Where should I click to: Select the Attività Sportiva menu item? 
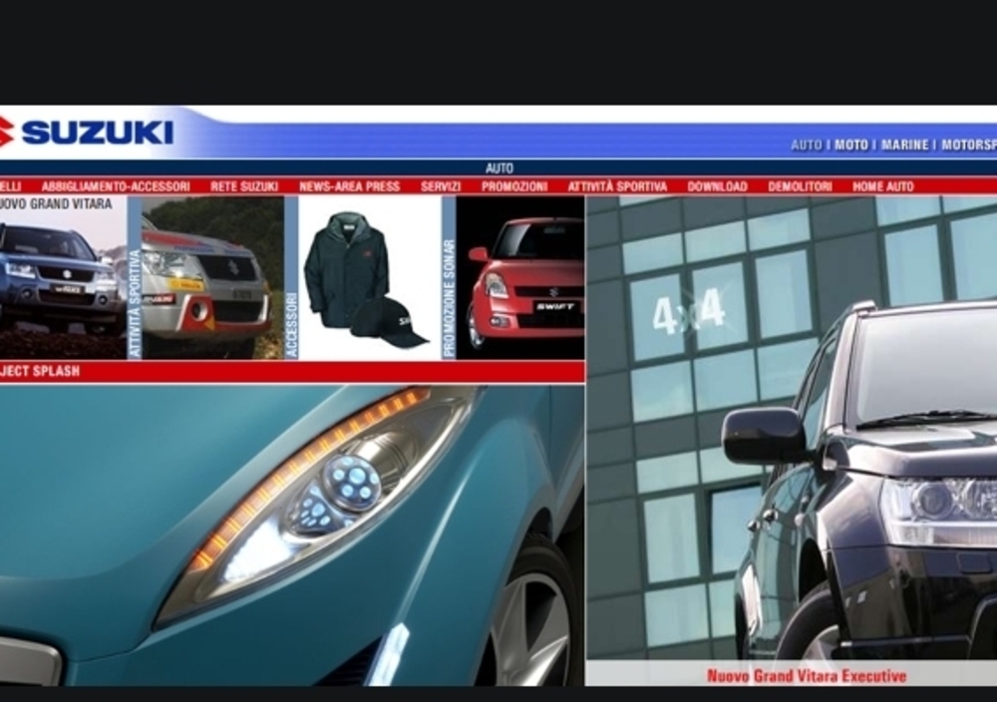click(617, 186)
